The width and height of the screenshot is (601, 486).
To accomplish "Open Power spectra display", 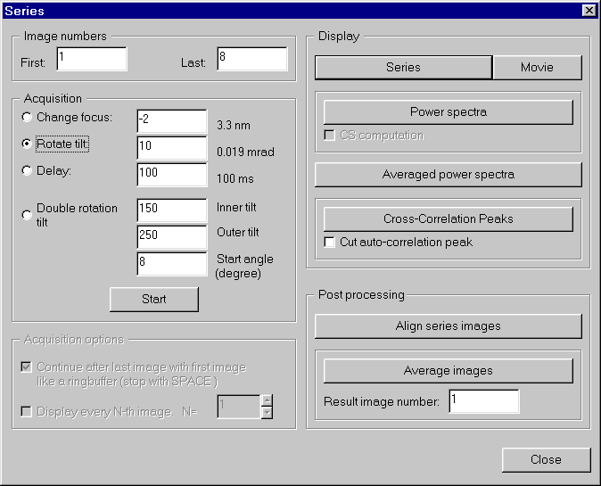I will [x=448, y=112].
